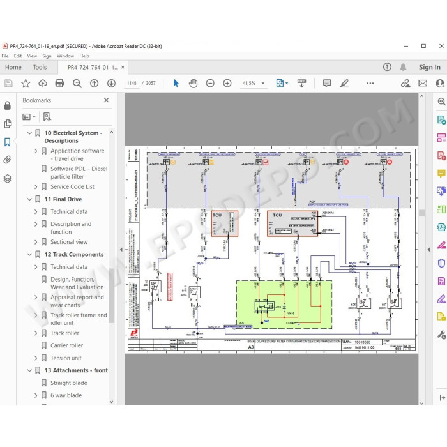
Task: Collapse 10 Electrical System - Descriptions bookmark
Action: [x=29, y=133]
